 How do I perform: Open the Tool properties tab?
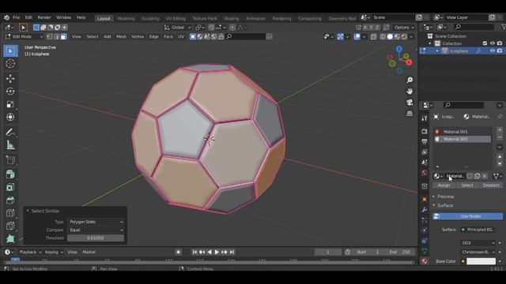coord(425,118)
